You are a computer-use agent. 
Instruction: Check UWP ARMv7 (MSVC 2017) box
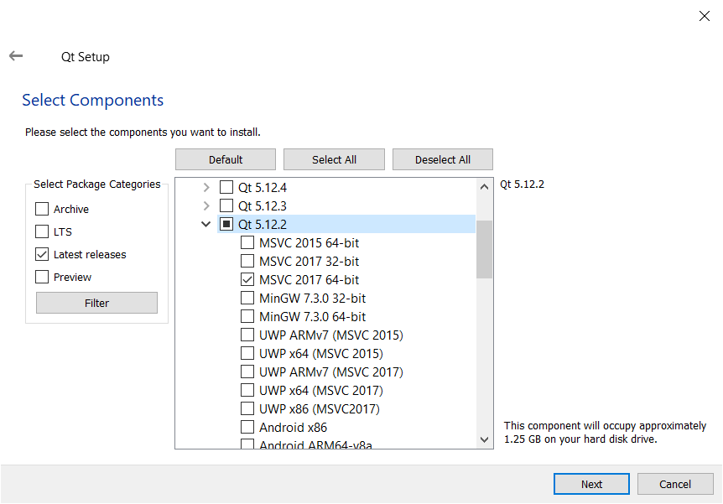[x=247, y=372]
